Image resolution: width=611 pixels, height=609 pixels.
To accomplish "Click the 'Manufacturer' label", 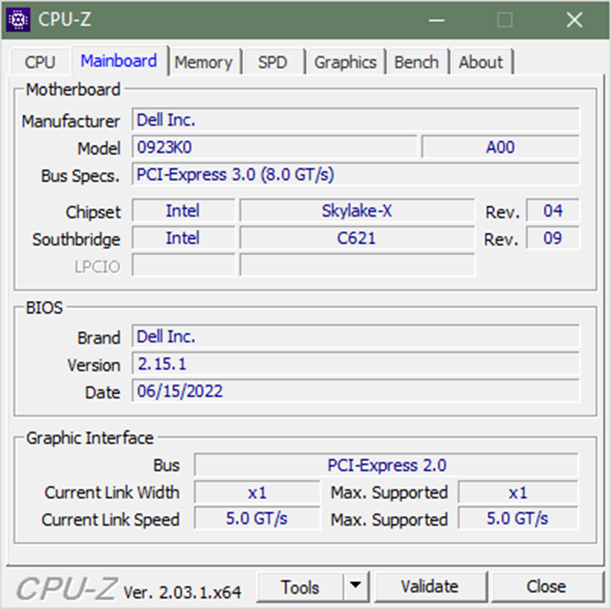I will pos(71,121).
